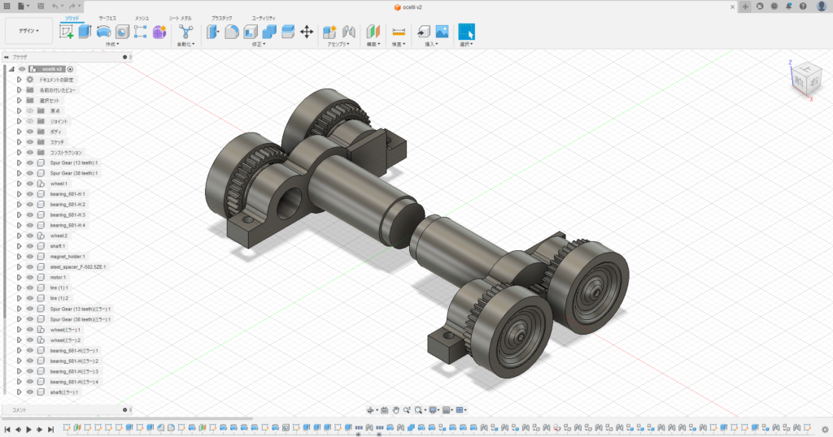Click the Automated Modeling icon

pyautogui.click(x=186, y=32)
